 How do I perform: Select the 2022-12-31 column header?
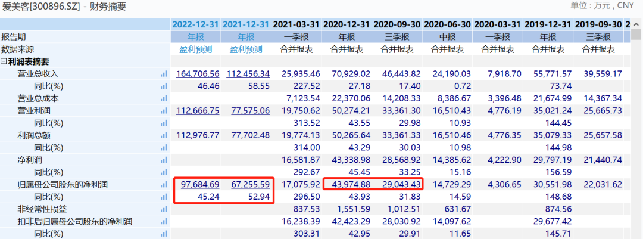click(196, 24)
